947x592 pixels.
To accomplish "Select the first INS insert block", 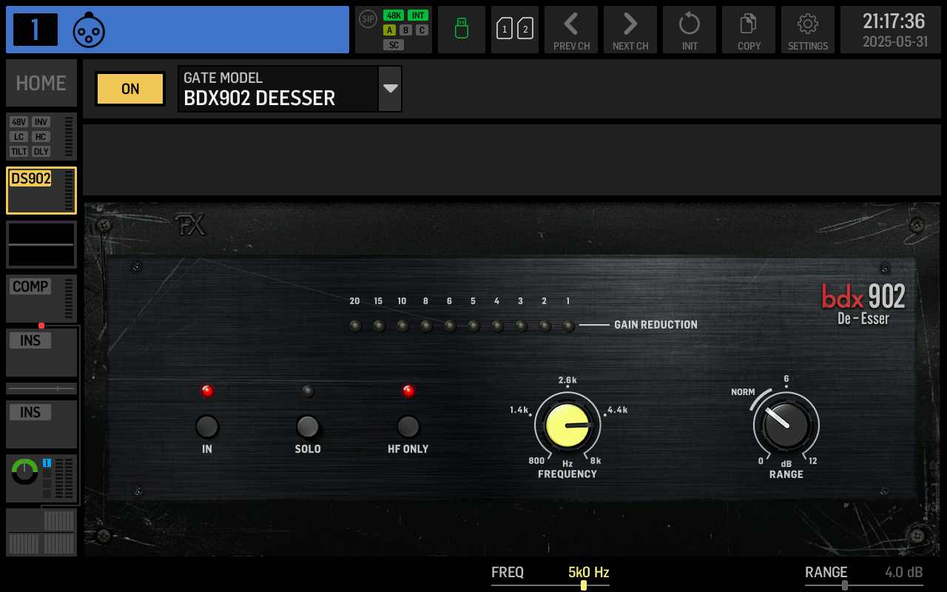I will coord(41,351).
